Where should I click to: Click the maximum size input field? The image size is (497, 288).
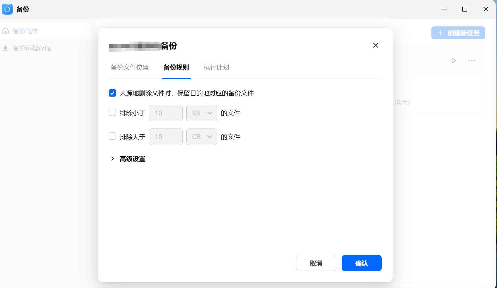(x=166, y=137)
